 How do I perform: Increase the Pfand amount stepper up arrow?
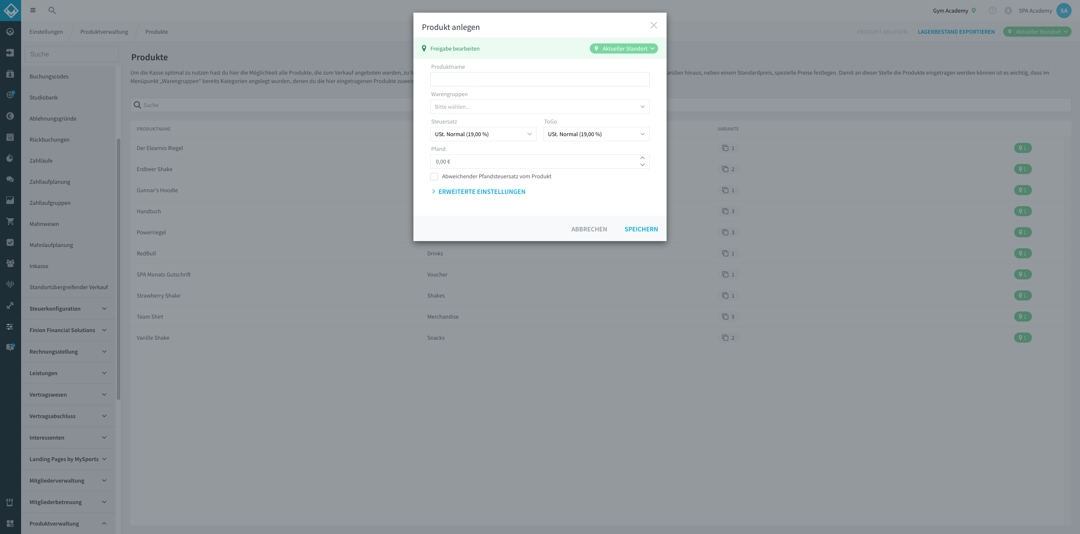(x=643, y=158)
